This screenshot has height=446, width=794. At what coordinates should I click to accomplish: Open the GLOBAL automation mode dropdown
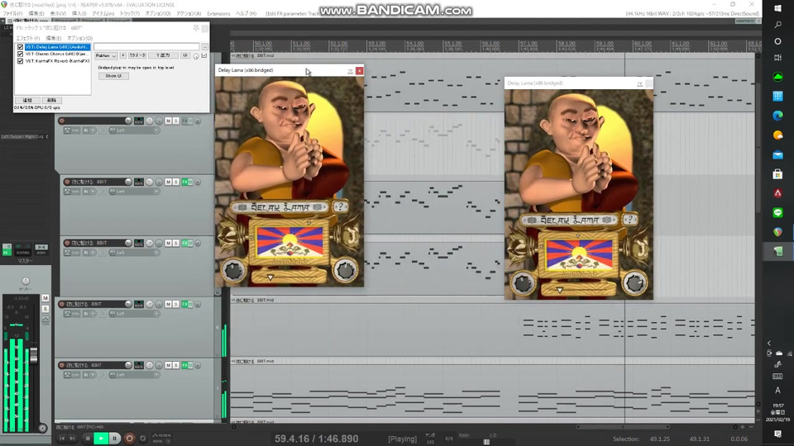(x=161, y=438)
